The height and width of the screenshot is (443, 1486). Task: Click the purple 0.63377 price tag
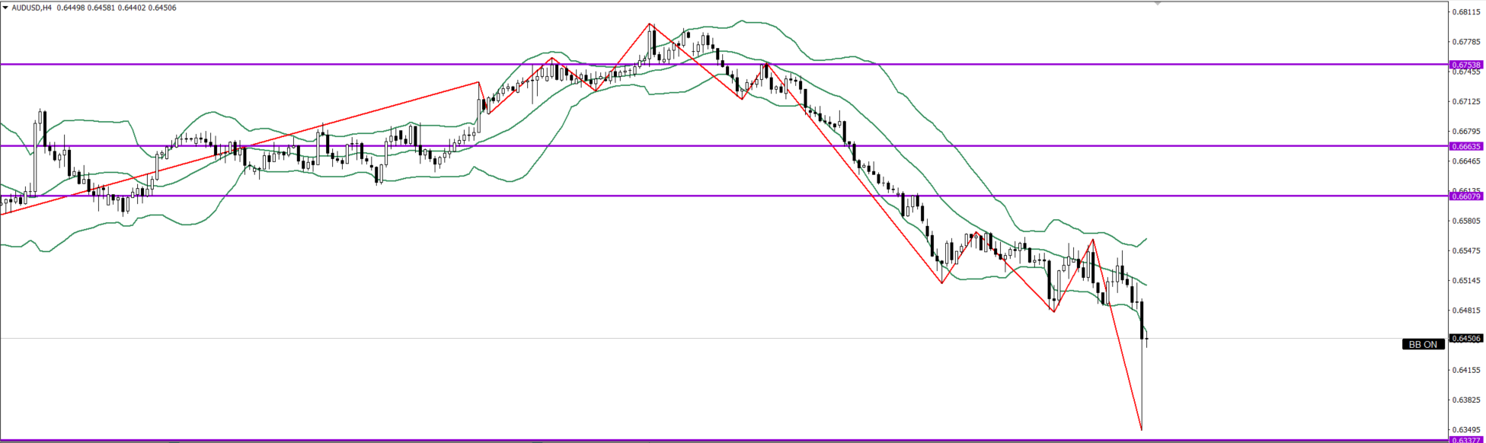click(1466, 440)
